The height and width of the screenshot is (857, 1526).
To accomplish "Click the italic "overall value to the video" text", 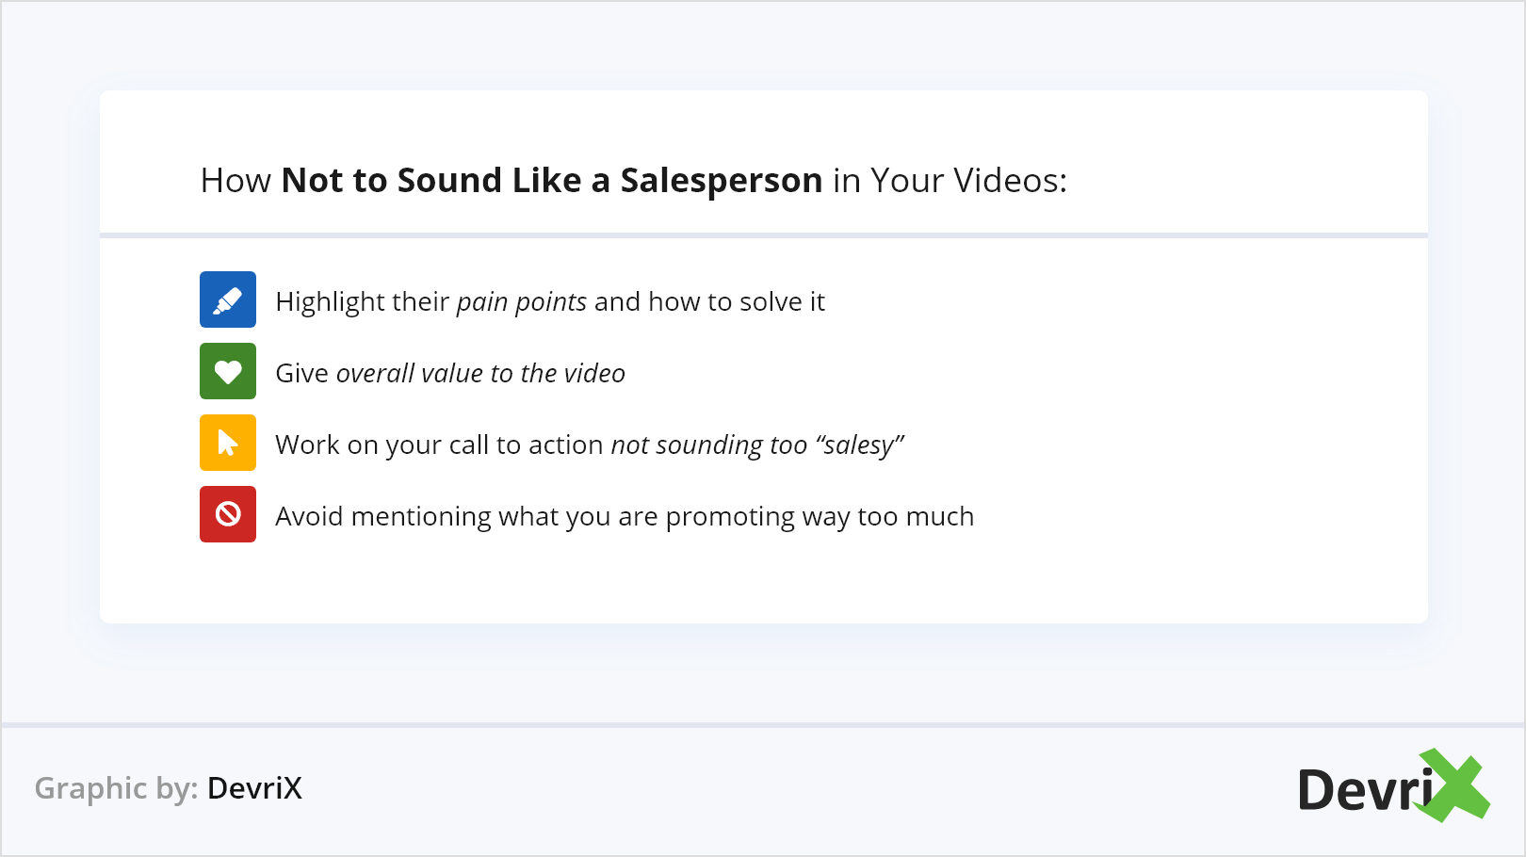I will [480, 373].
